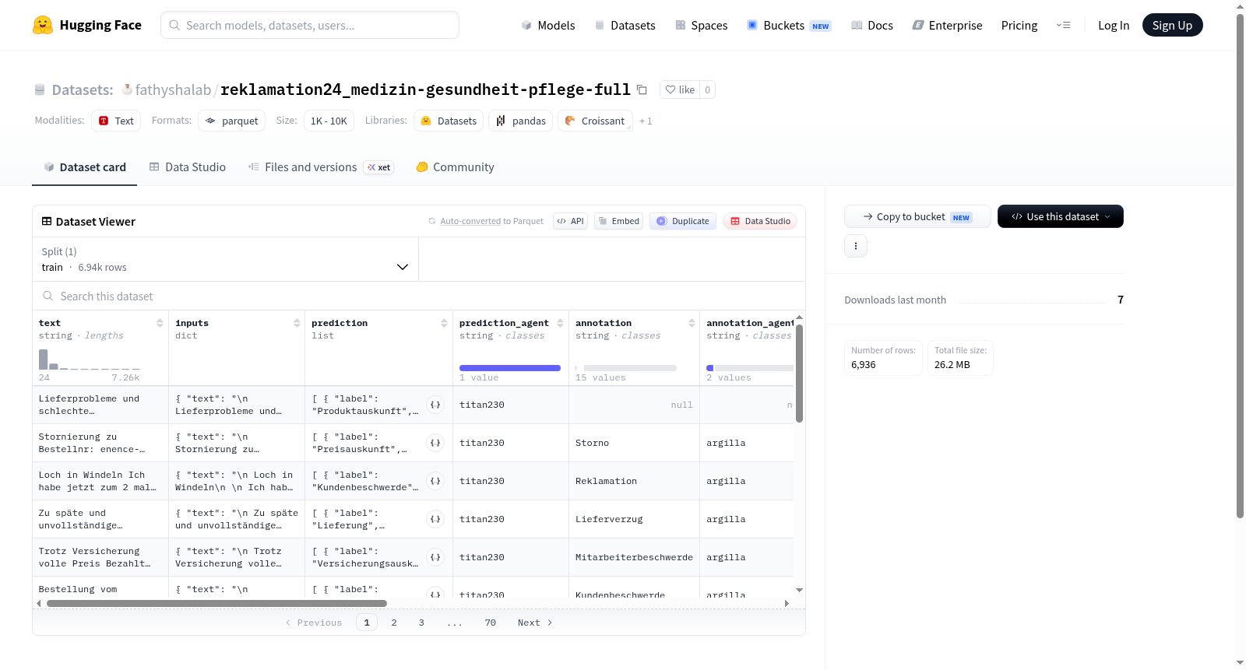The image size is (1246, 670).
Task: Open the Datasets breadcrumb link
Action: 82,89
